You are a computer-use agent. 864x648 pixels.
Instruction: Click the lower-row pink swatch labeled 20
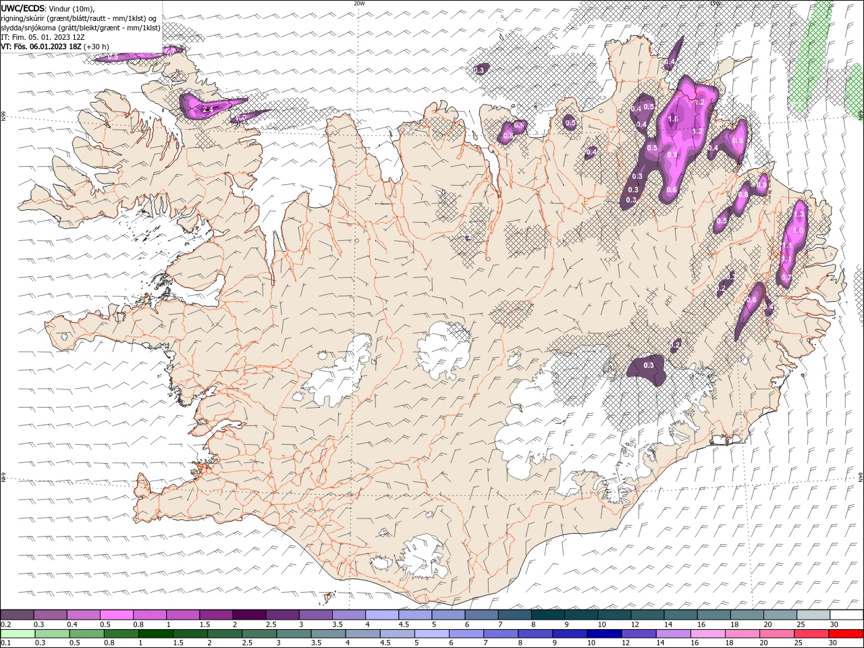[x=776, y=634]
